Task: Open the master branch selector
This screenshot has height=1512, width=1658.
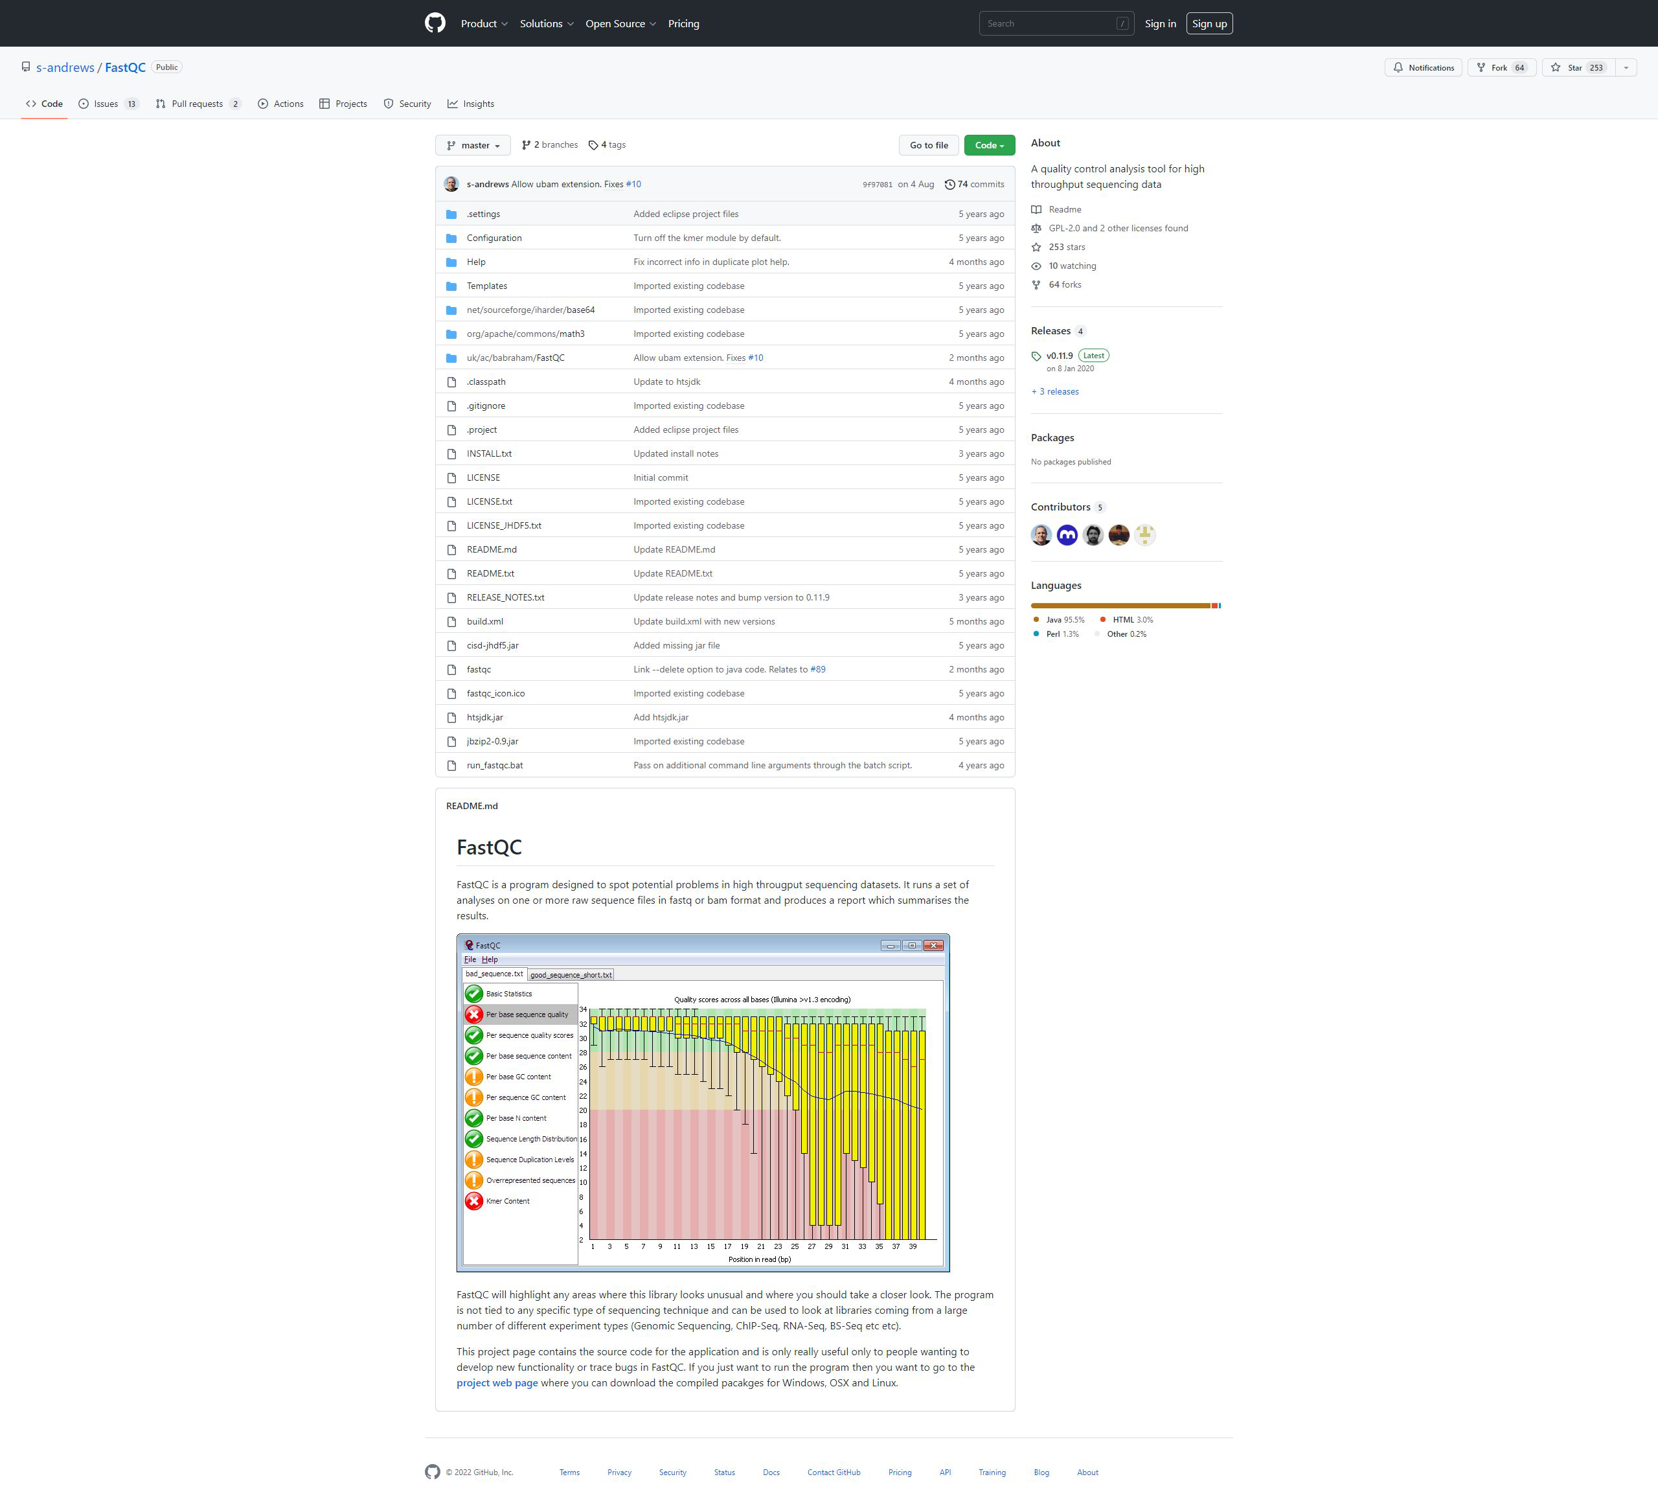Action: pos(473,144)
